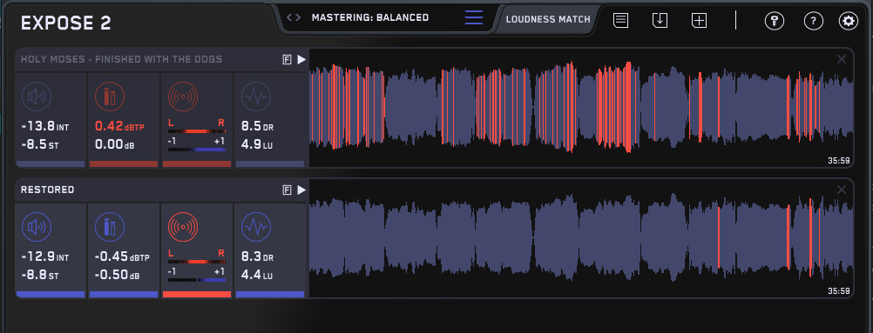Screen dimensions: 873x333
Task: Click the -0.50 dB peak value
Action: point(117,276)
